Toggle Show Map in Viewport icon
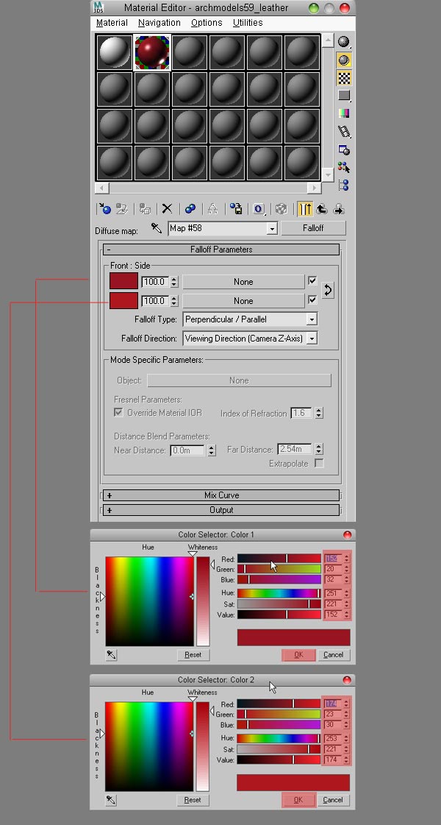Viewport: 441px width, 825px height. (282, 209)
